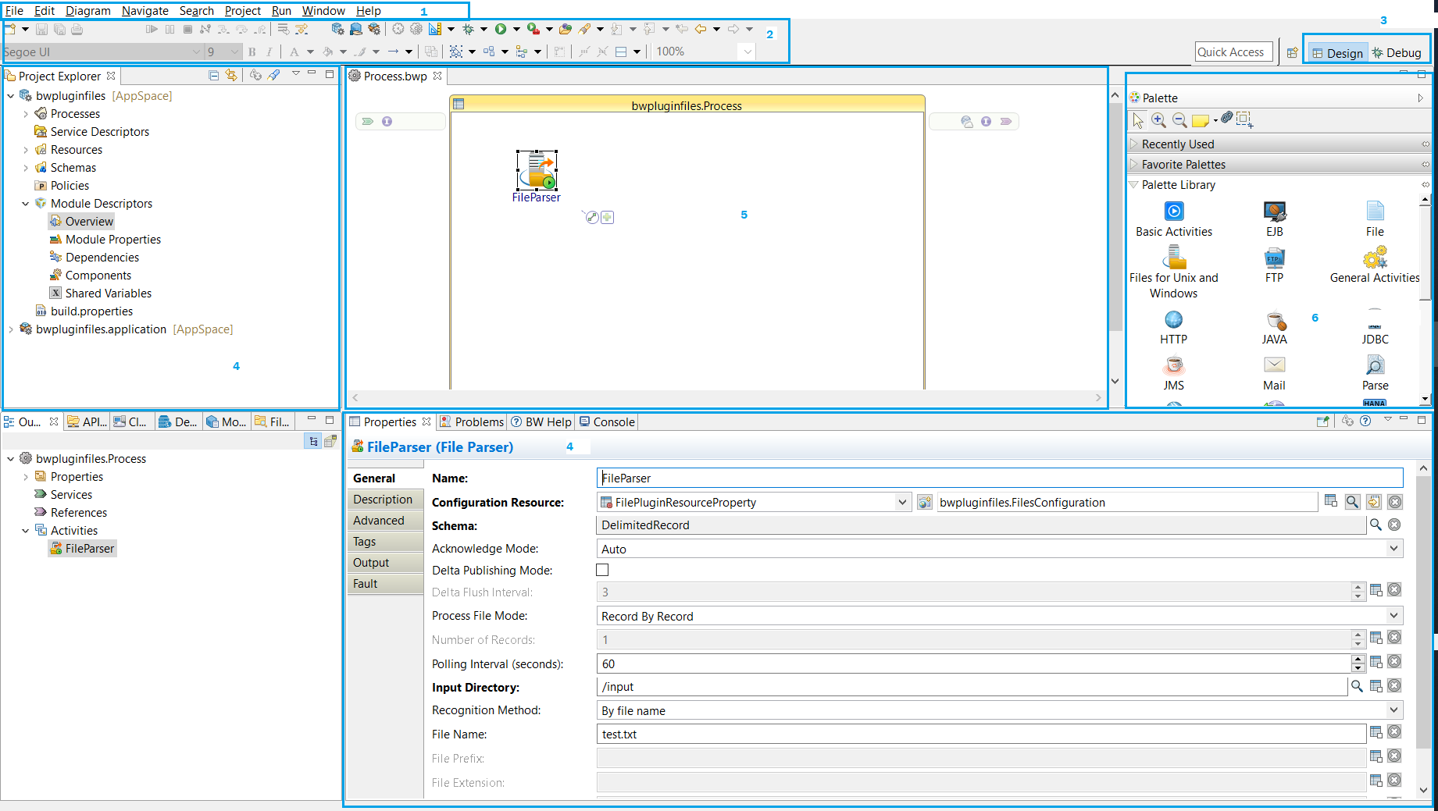
Task: Switch to the Console tab
Action: pyautogui.click(x=607, y=422)
